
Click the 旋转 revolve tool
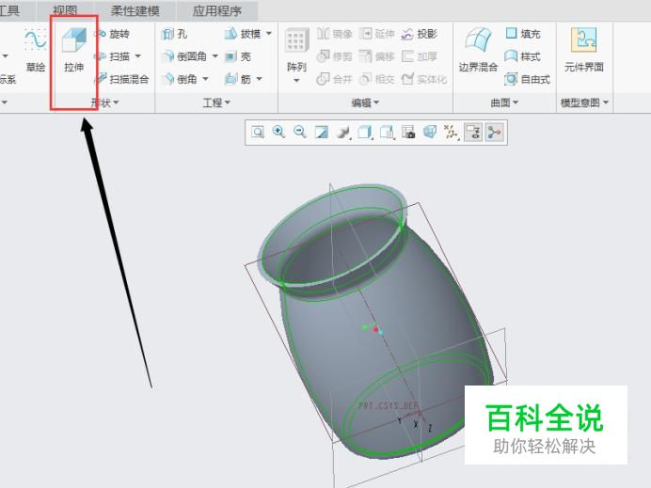pos(112,34)
